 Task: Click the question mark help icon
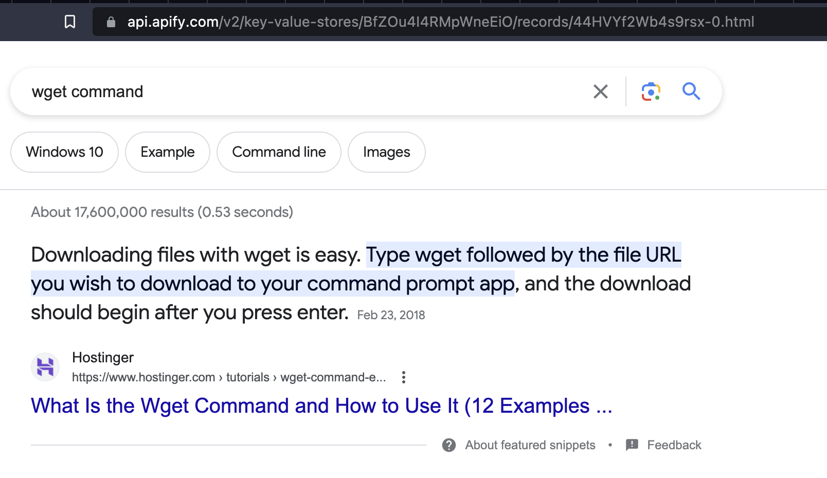(x=449, y=445)
